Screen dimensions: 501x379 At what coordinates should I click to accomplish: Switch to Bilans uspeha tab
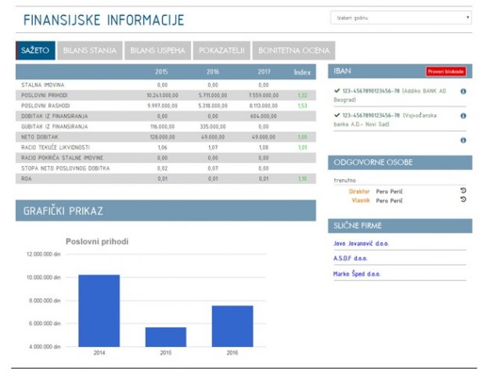(157, 51)
